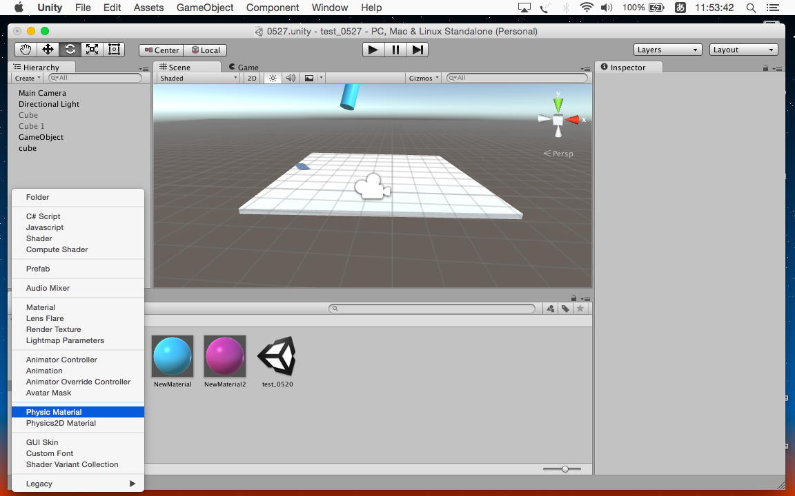Viewport: 795px width, 496px height.
Task: Click scene gizmo green Y axis
Action: pos(558,104)
